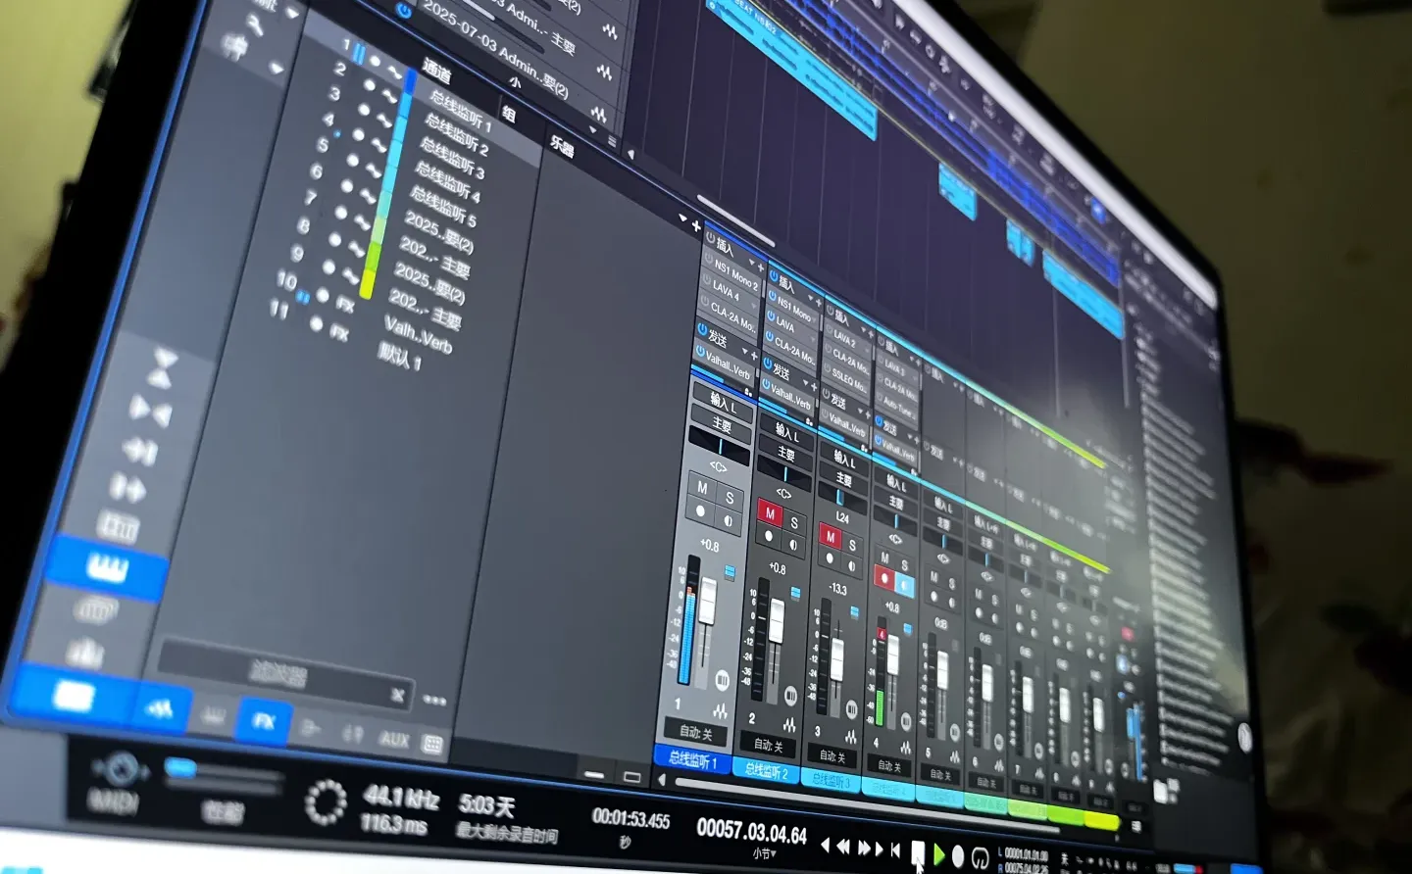Solo mixer channel 1
Image resolution: width=1412 pixels, height=874 pixels.
729,498
